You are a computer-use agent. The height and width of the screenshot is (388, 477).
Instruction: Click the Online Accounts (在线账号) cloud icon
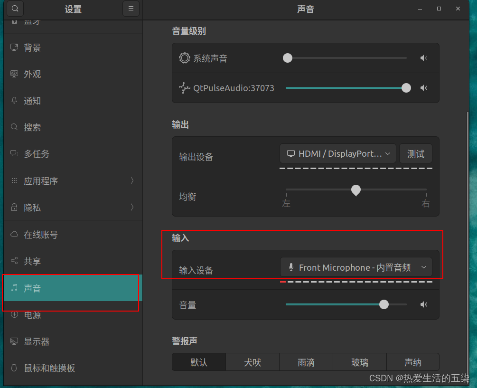14,234
